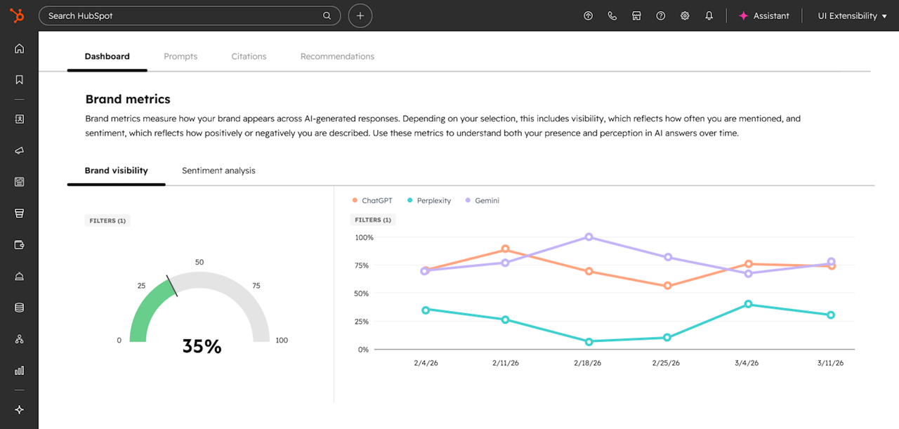Open the calling phone icon in the top bar
This screenshot has width=899, height=429.
click(x=612, y=15)
